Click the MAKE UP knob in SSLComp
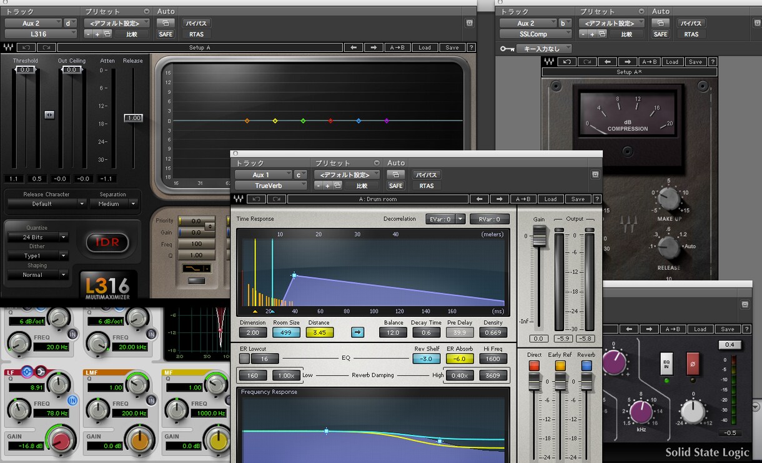The width and height of the screenshot is (762, 463). coord(668,199)
